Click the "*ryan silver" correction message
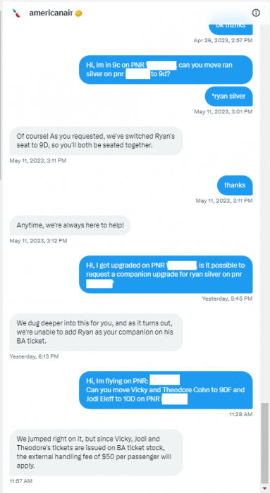The width and height of the screenshot is (270, 493). click(x=229, y=96)
